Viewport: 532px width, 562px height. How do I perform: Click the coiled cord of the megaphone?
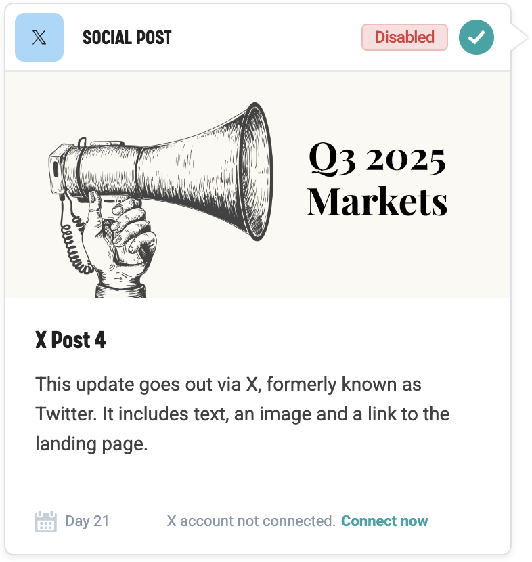[71, 244]
